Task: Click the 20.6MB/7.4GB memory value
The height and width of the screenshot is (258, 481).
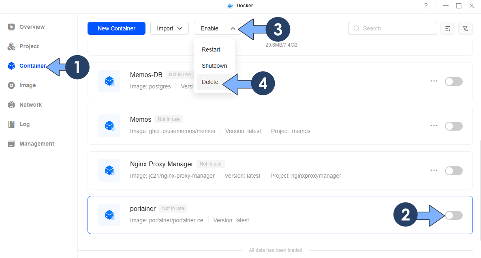Action: click(281, 45)
